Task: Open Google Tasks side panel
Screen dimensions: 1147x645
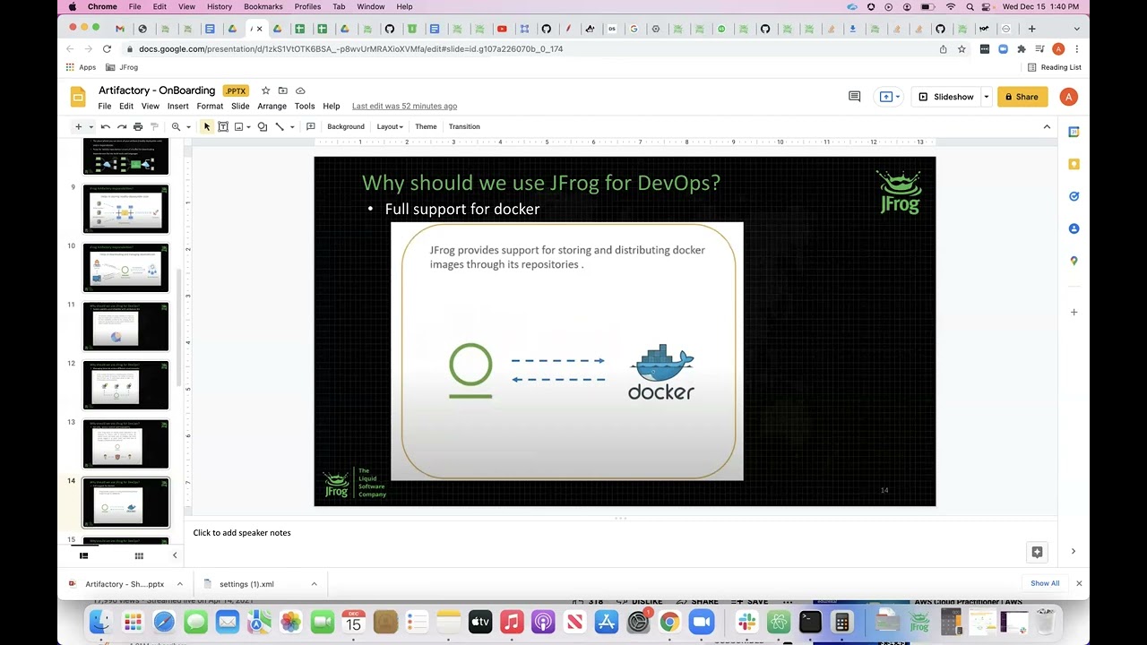Action: (x=1074, y=196)
